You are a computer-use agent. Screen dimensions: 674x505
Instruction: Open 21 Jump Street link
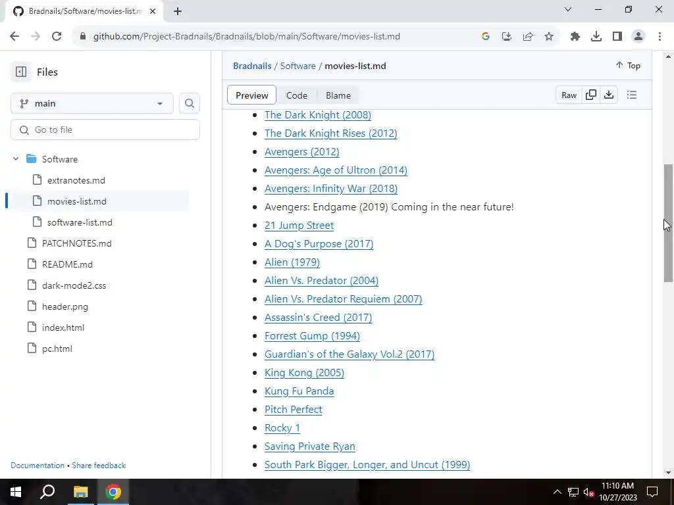click(299, 226)
